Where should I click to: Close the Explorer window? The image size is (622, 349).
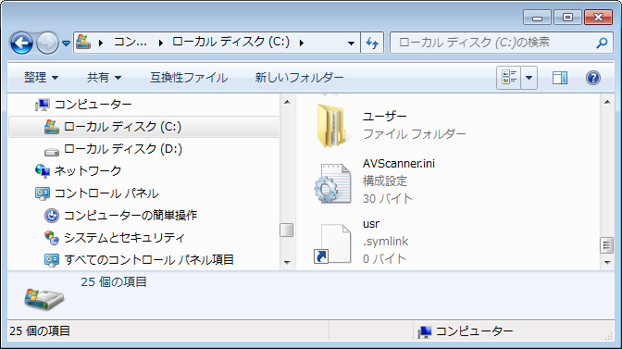pos(599,18)
